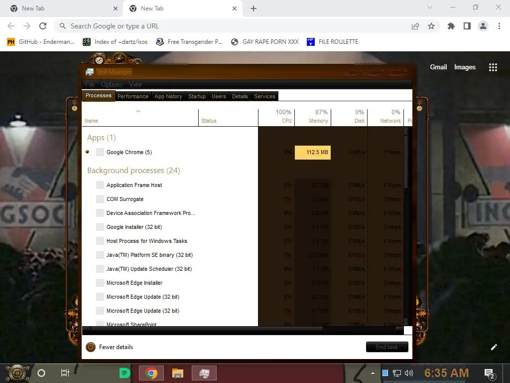Viewport: 510px width, 383px height.
Task: Click the tab search chevron in Chrome's title bar
Action: 430,7
